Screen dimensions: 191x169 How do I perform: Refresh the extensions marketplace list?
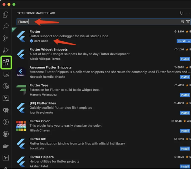(181, 13)
